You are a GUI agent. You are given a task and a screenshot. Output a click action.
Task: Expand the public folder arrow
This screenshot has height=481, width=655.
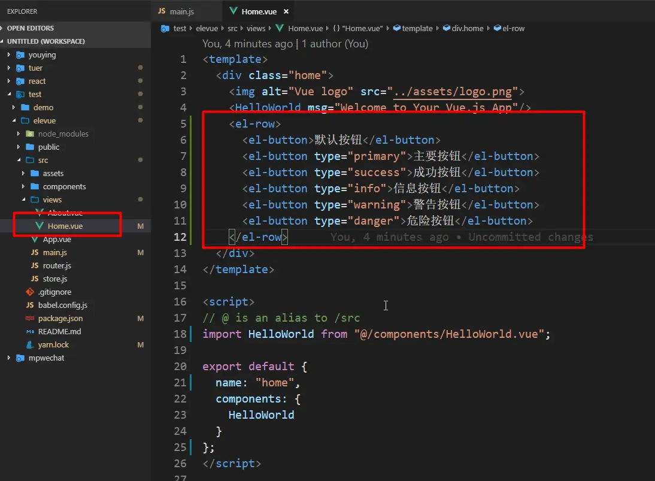point(19,147)
